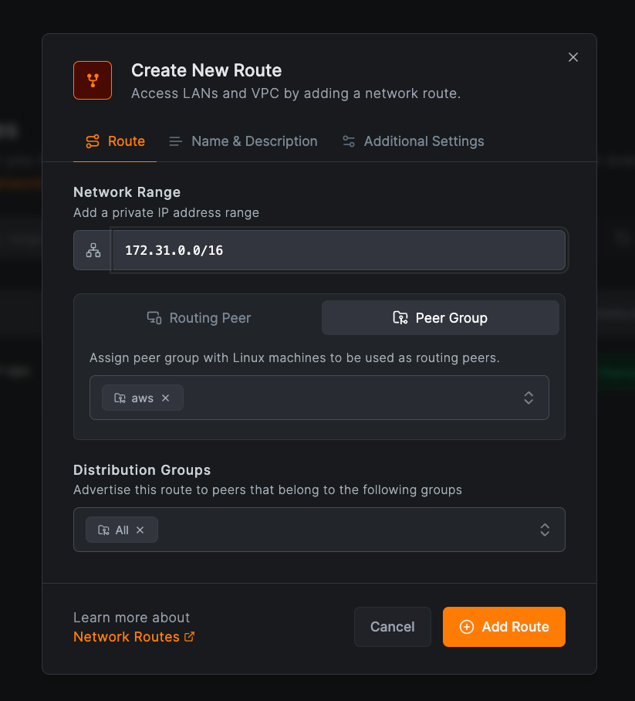Viewport: 635px width, 701px height.
Task: Switch to Routing Peer mode
Action: point(199,318)
